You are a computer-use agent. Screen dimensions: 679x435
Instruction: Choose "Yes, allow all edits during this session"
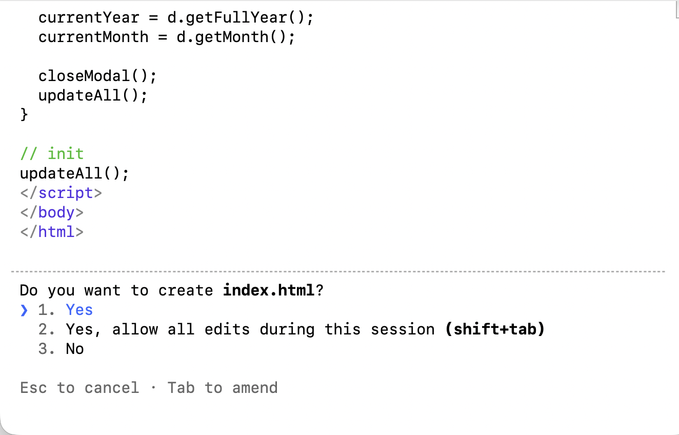pos(250,329)
